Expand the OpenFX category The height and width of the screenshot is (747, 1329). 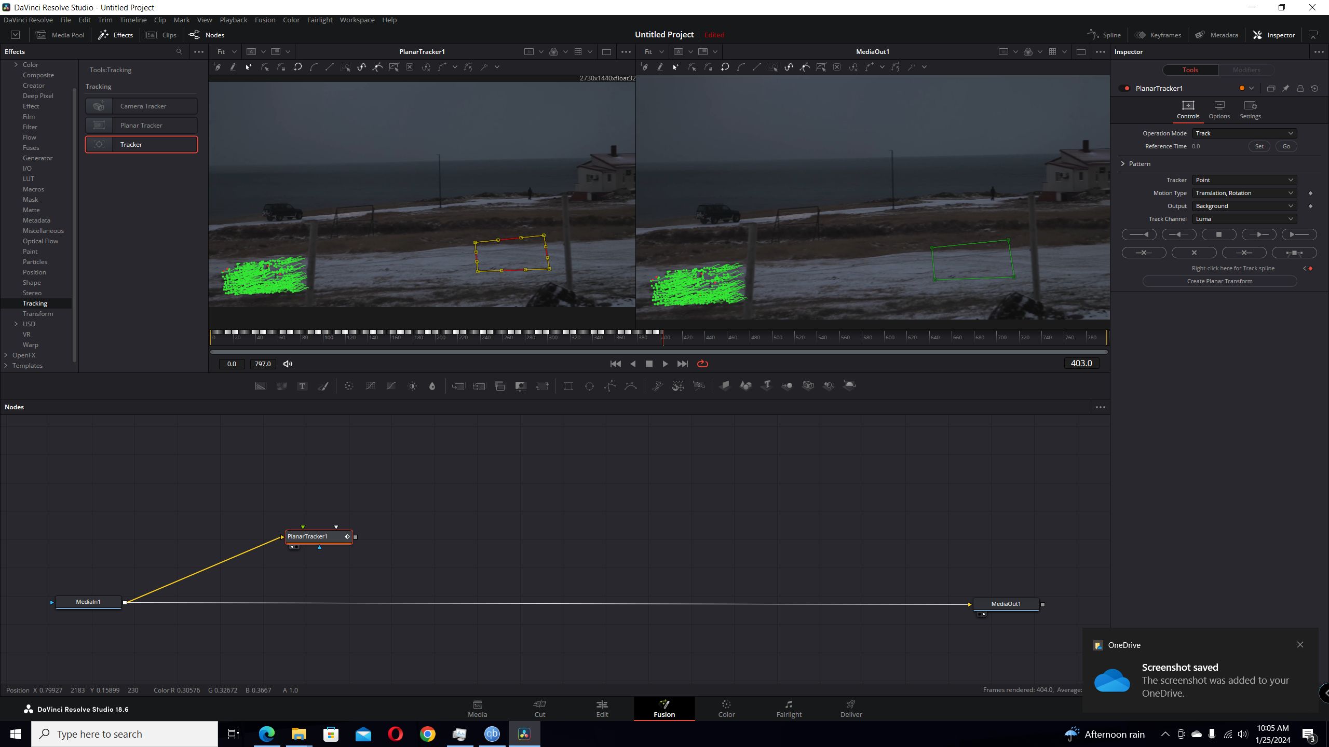(x=6, y=355)
